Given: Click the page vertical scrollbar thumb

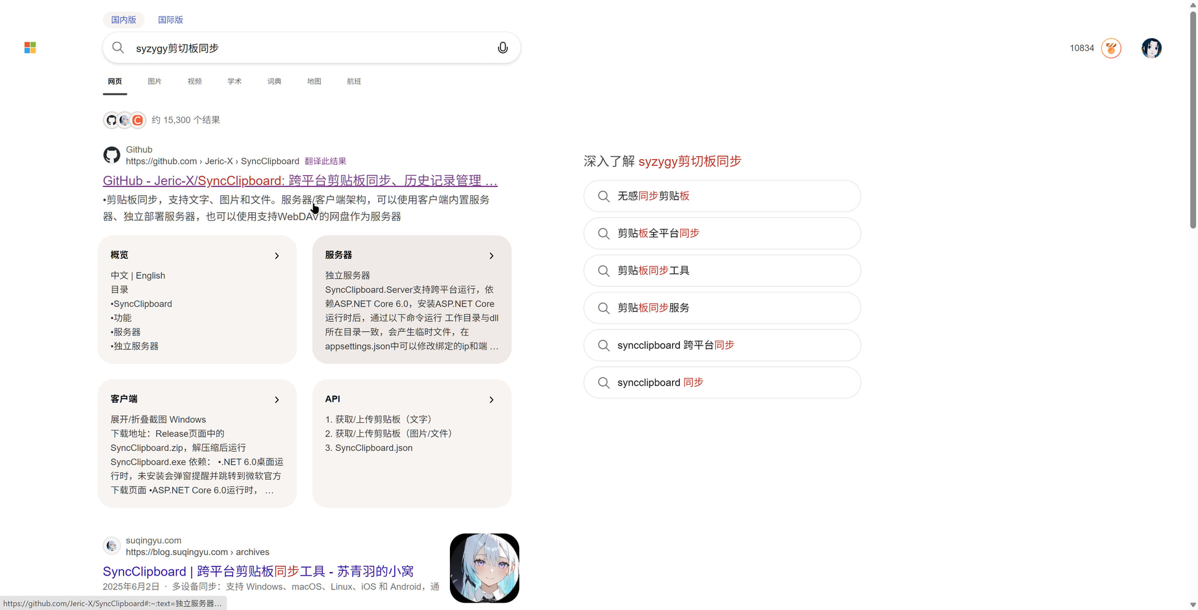Looking at the screenshot, I should point(1193,119).
